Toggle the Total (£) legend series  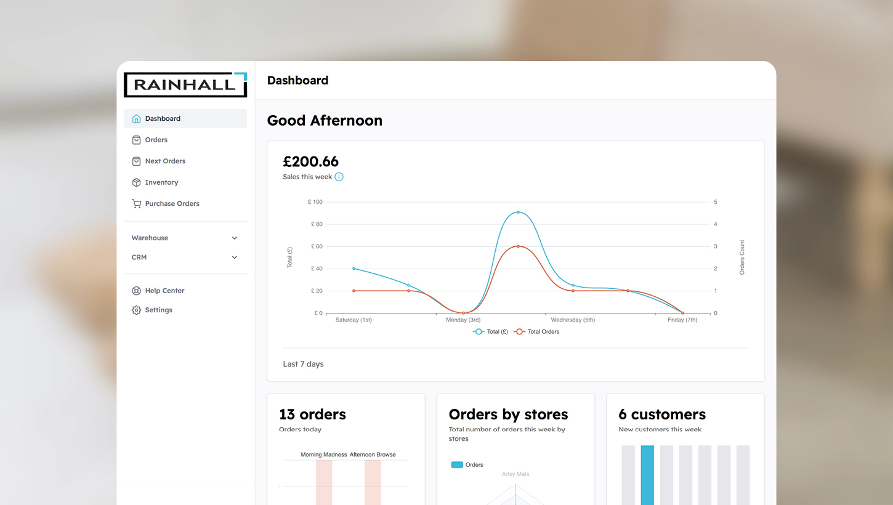pyautogui.click(x=490, y=332)
